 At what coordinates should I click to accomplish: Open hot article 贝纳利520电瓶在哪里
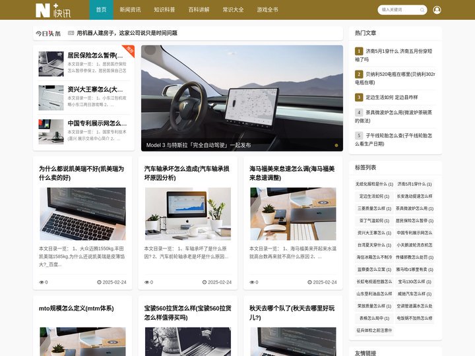point(395,78)
